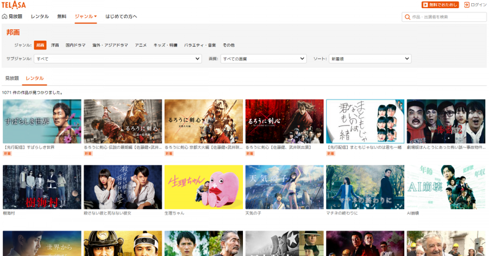Select the アニメ genre filter

141,45
